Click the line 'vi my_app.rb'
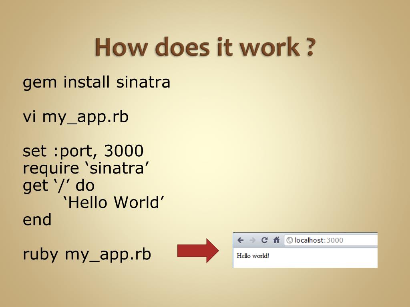This screenshot has width=410, height=307. tap(76, 117)
